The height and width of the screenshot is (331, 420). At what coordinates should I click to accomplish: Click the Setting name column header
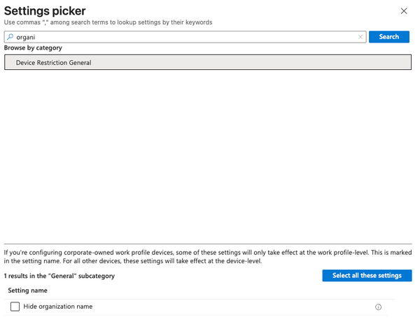(x=28, y=290)
